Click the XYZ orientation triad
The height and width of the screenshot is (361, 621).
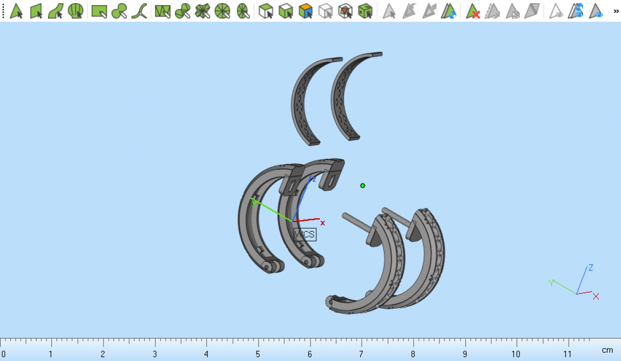tap(577, 283)
